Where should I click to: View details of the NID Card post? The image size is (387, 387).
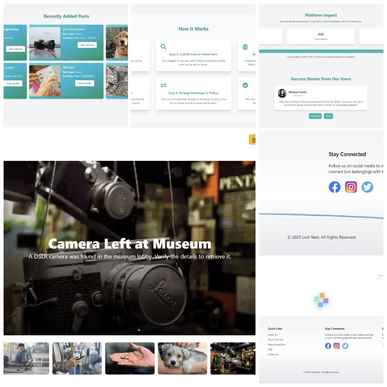tap(85, 83)
